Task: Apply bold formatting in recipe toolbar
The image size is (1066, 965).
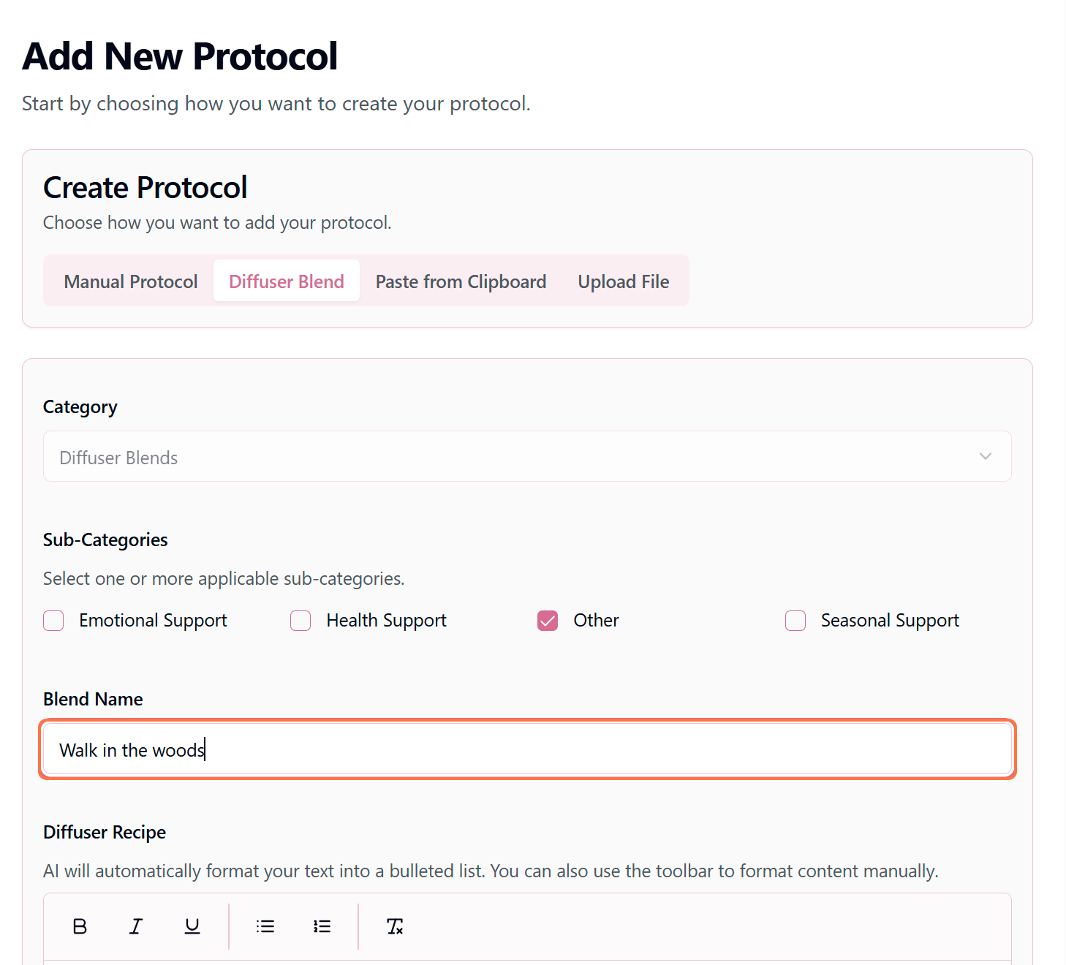Action: [x=80, y=926]
